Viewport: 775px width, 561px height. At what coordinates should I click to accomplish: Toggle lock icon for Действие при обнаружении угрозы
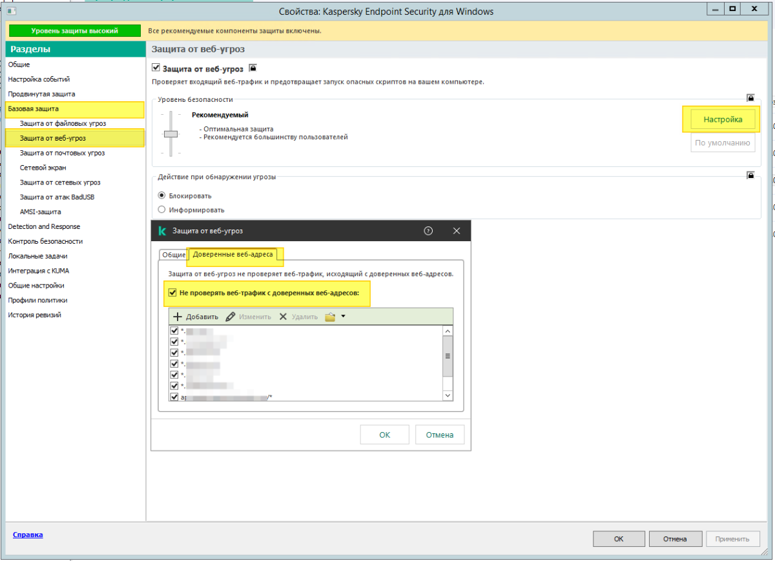click(x=750, y=175)
